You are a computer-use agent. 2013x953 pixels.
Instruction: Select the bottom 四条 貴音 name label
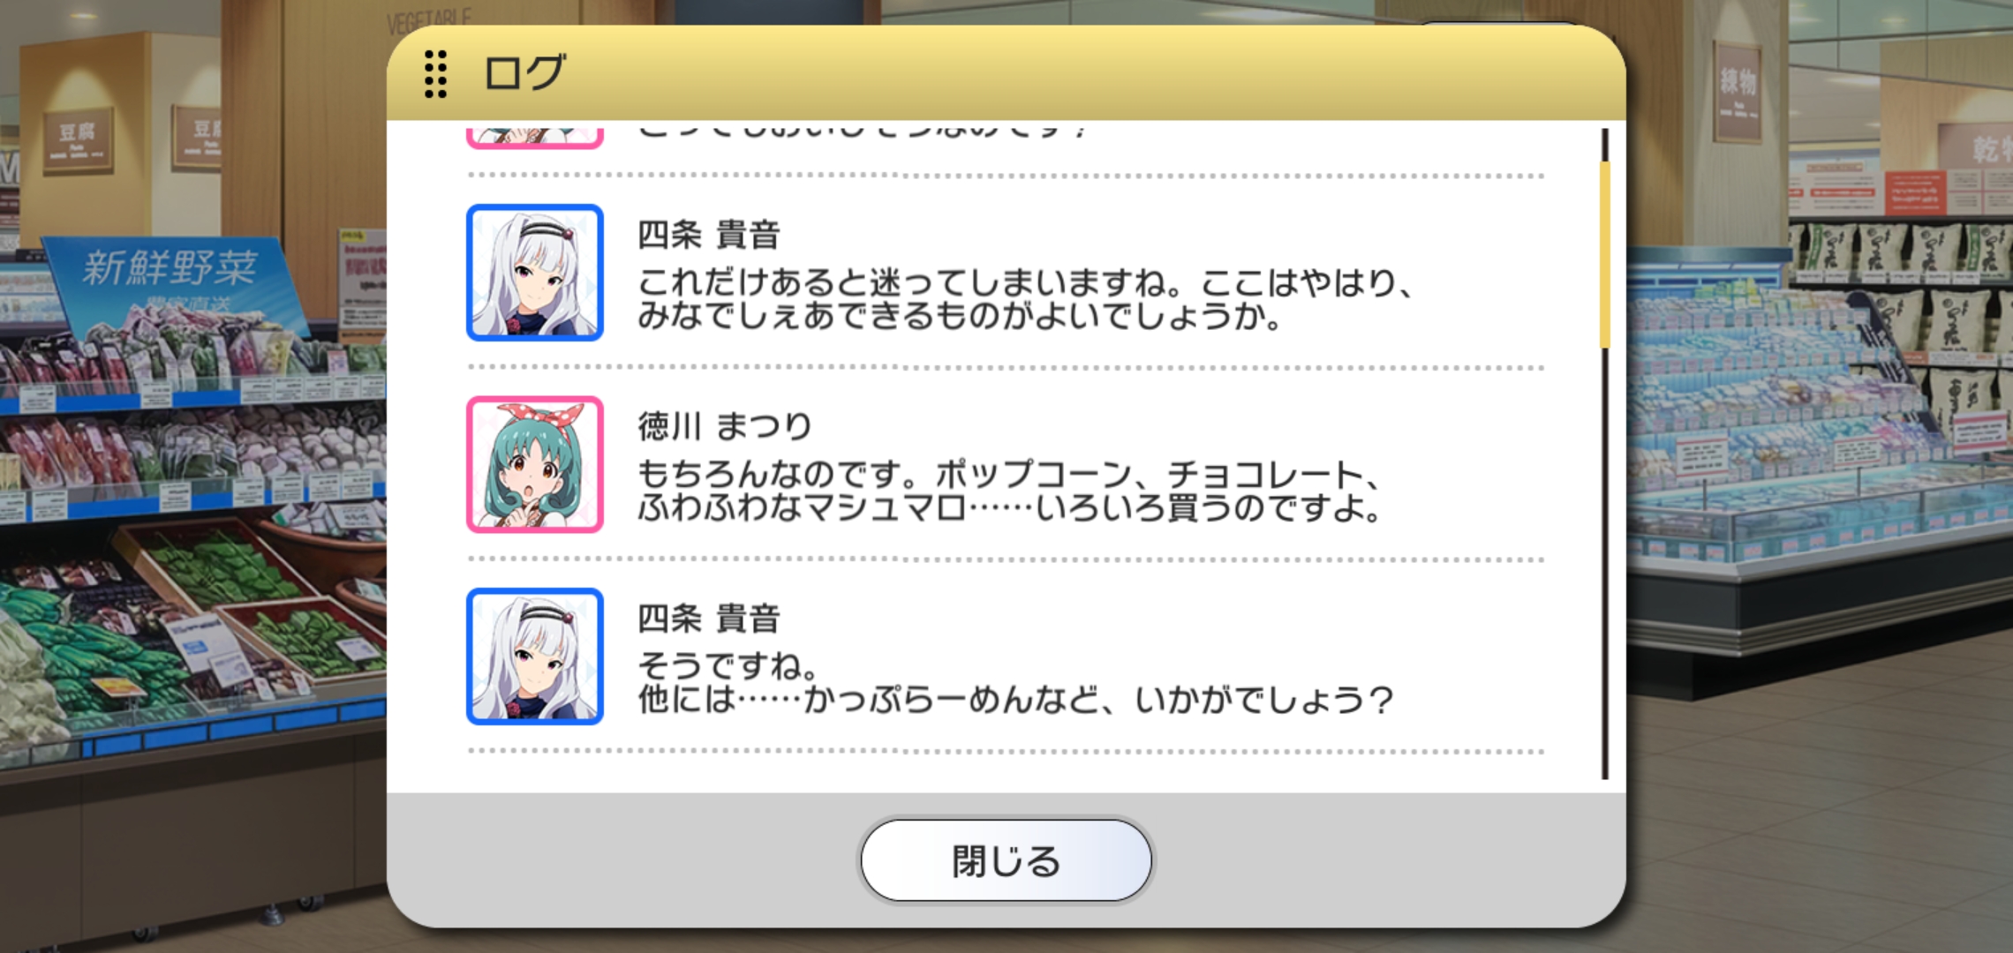click(709, 619)
